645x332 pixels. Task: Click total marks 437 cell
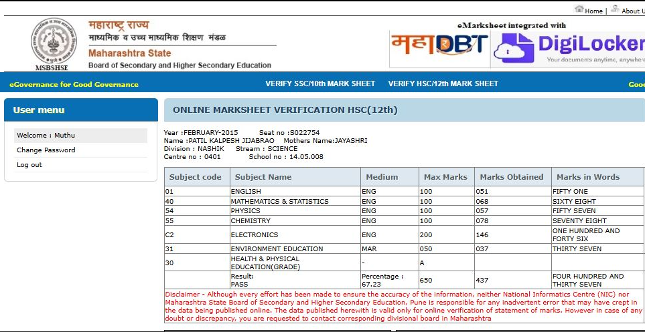click(x=512, y=281)
